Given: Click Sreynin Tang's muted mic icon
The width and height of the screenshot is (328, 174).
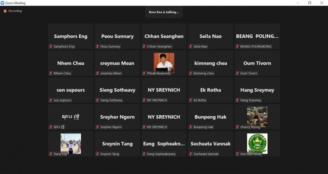Looking at the screenshot, I should point(97,154).
